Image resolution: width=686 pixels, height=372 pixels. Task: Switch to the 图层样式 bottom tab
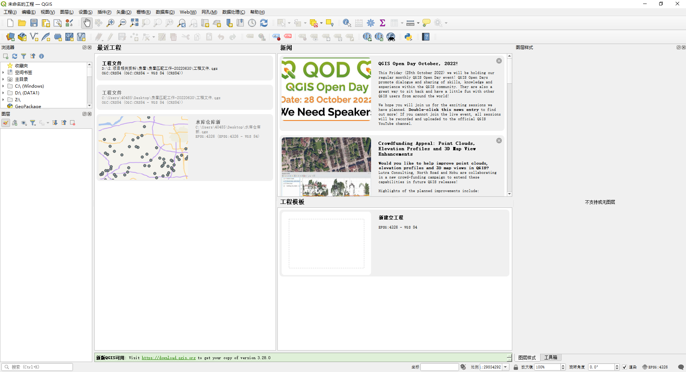527,358
